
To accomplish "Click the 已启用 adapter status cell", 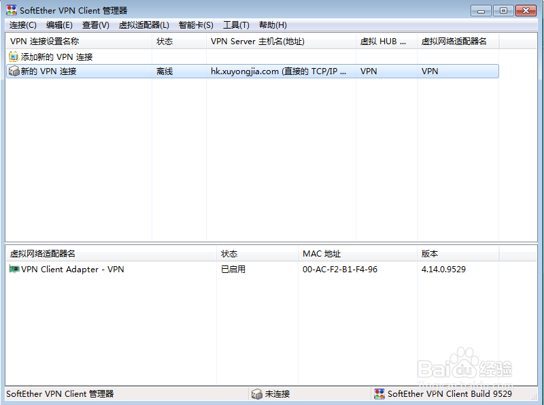I will tap(233, 269).
